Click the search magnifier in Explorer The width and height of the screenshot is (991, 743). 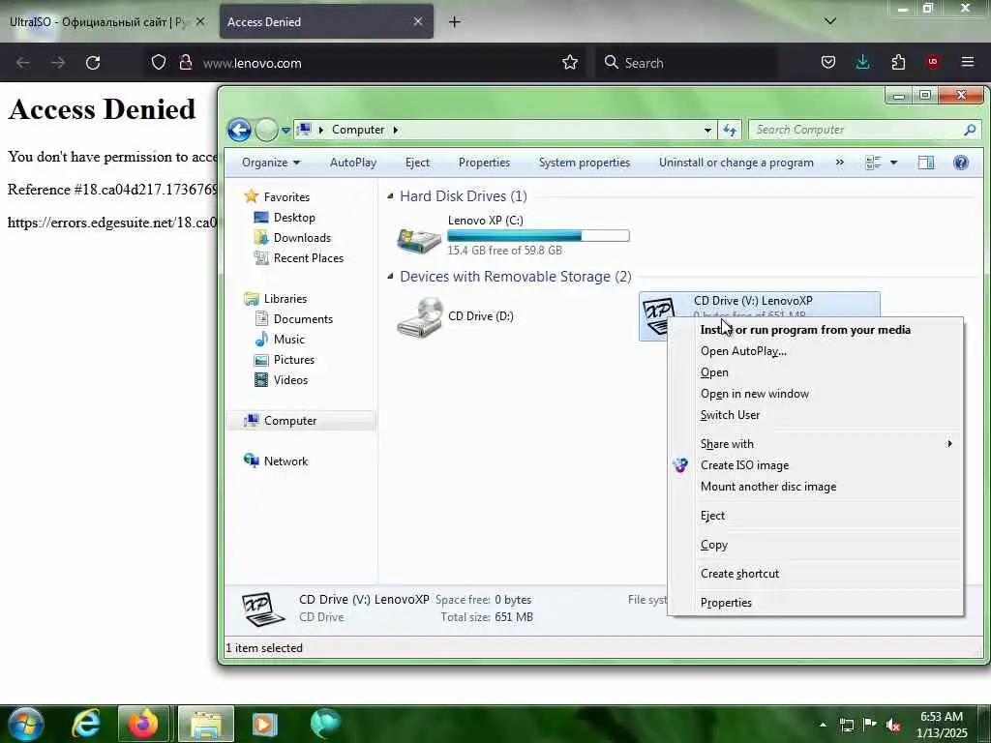(x=970, y=130)
